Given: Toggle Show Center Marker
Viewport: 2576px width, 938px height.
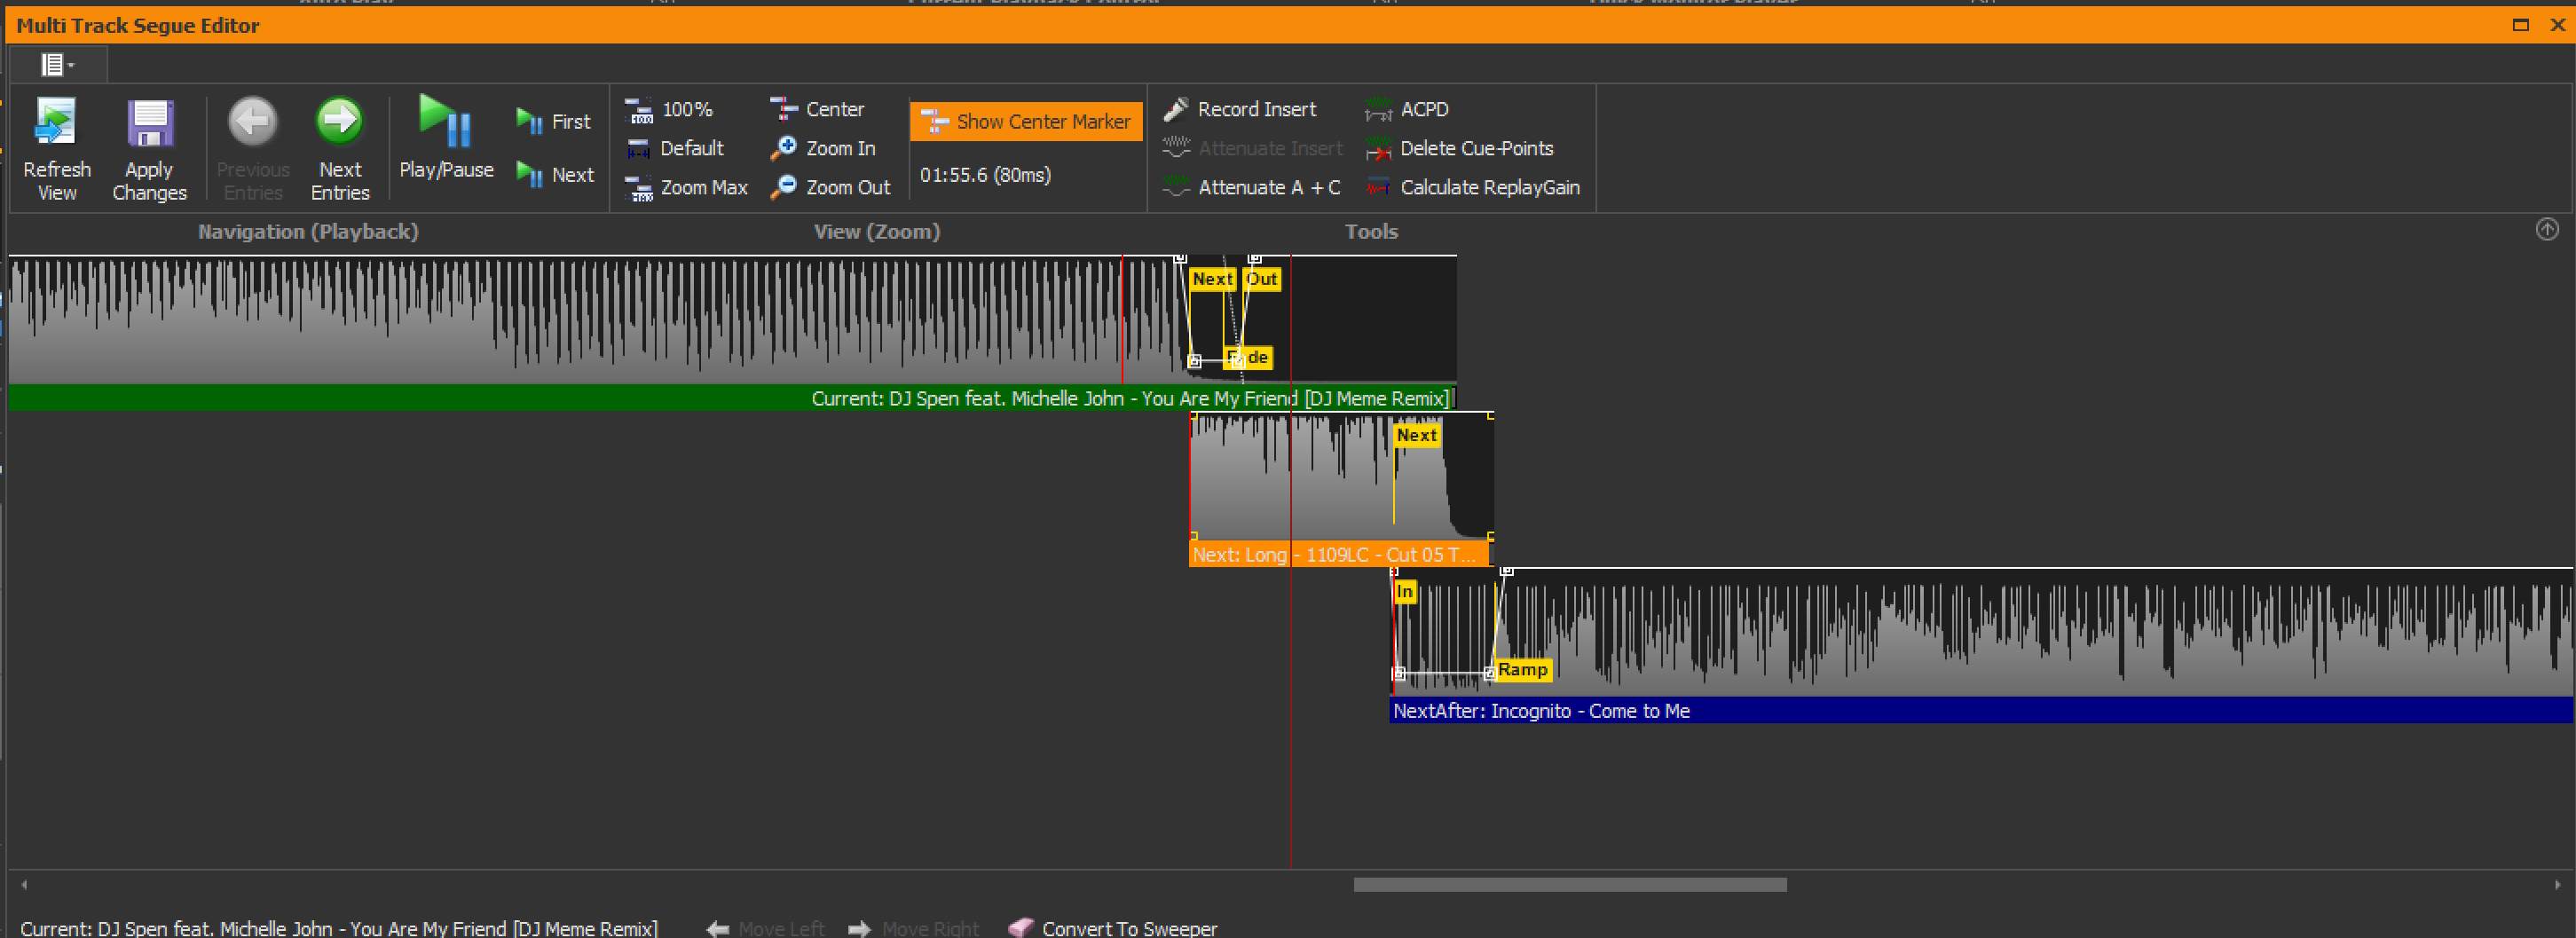Looking at the screenshot, I should [x=1025, y=122].
